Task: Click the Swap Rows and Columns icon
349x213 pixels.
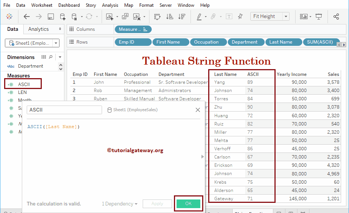Action: (157, 17)
